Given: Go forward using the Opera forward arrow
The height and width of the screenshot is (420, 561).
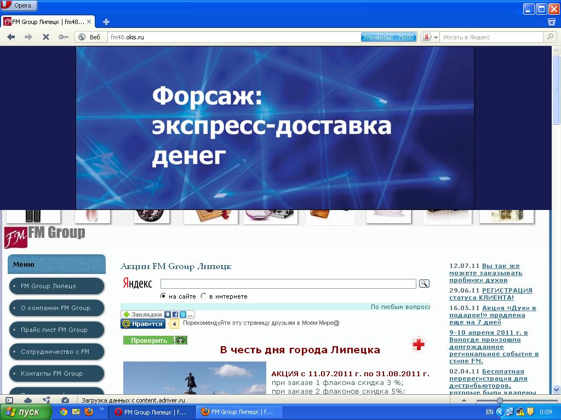Looking at the screenshot, I should tap(28, 37).
